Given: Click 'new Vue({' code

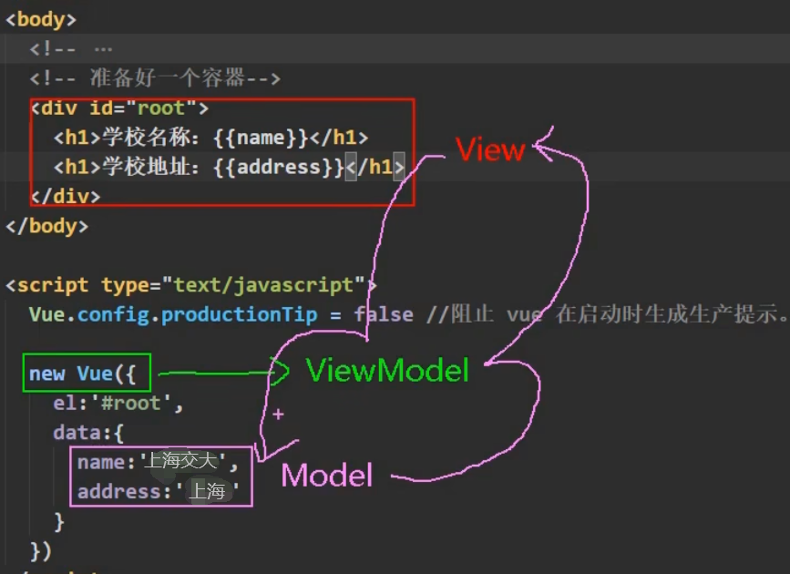Looking at the screenshot, I should click(x=83, y=374).
